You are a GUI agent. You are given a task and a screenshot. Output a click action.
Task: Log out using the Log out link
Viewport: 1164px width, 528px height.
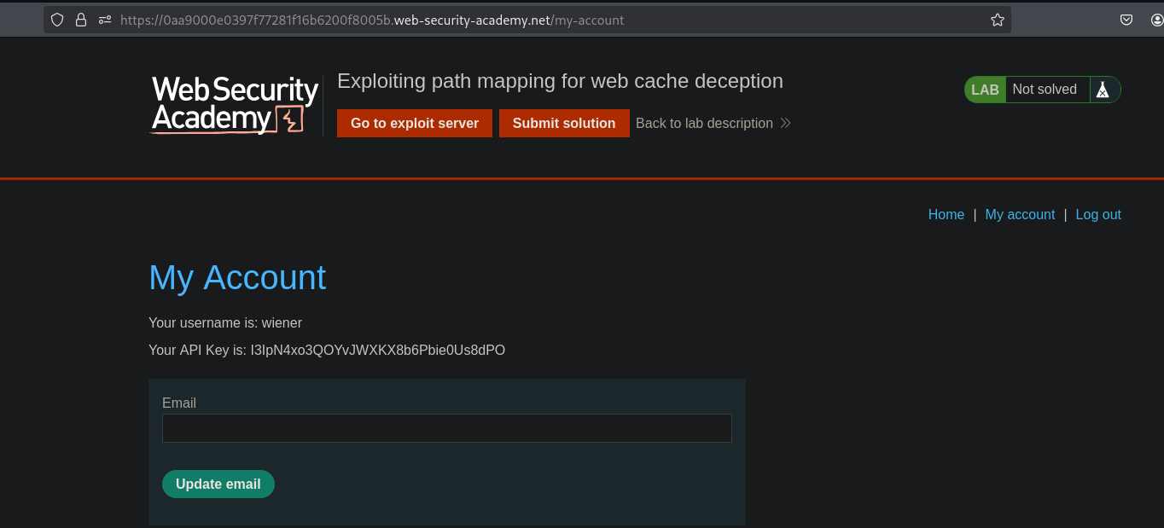[x=1097, y=214]
